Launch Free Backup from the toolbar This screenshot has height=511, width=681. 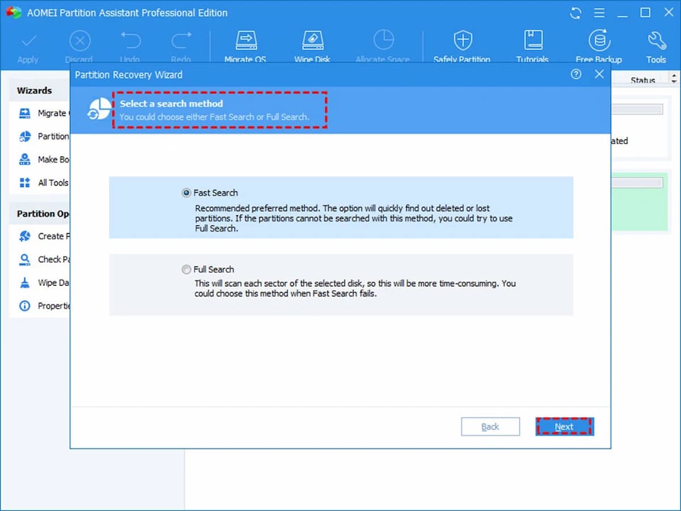pos(599,44)
